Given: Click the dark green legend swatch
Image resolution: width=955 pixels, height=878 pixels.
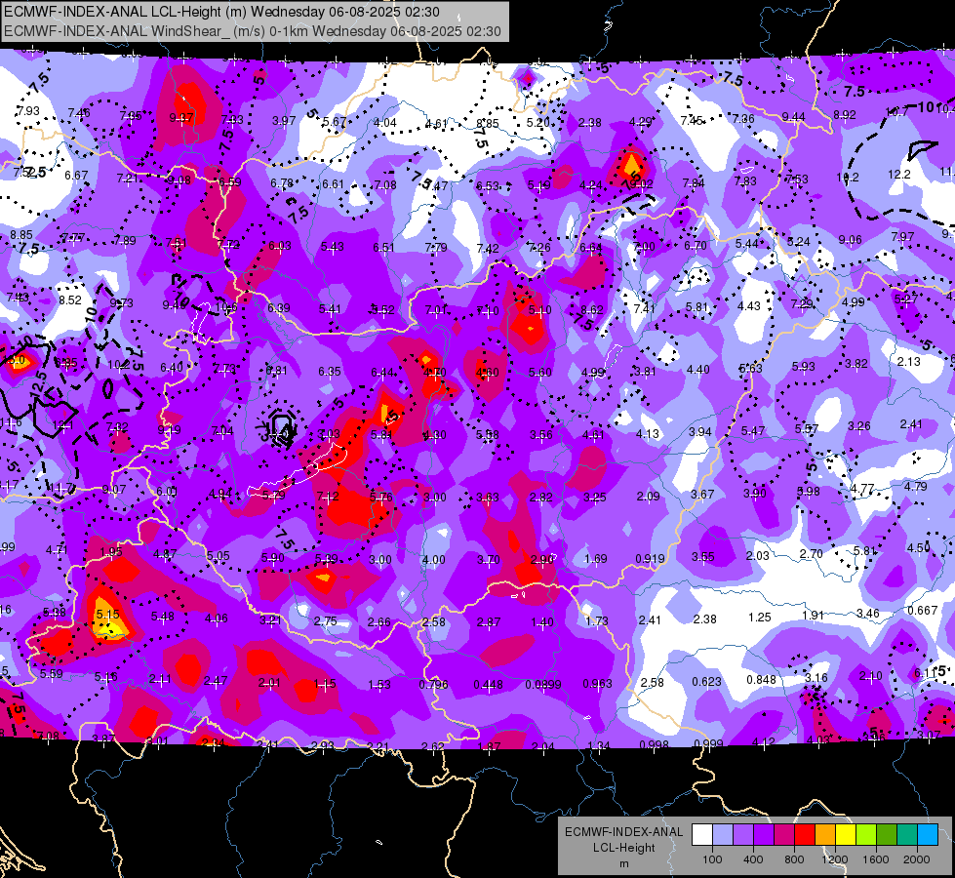Looking at the screenshot, I should (887, 835).
